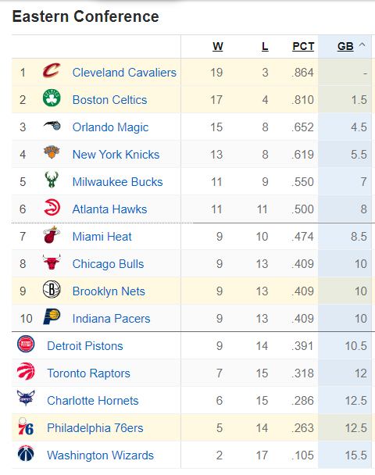Click the Brooklyn Nets logo
This screenshot has width=375, height=475.
(x=52, y=289)
